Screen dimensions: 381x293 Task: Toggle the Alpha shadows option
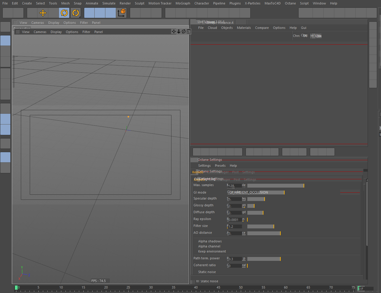tap(210, 241)
